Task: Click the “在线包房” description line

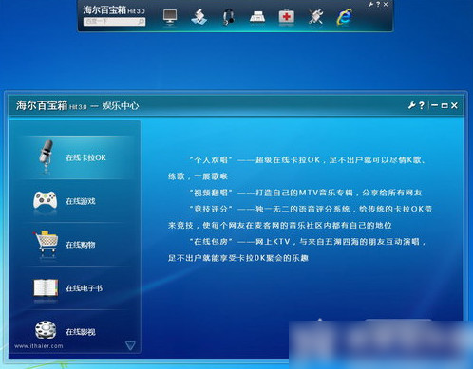Action: 308,242
